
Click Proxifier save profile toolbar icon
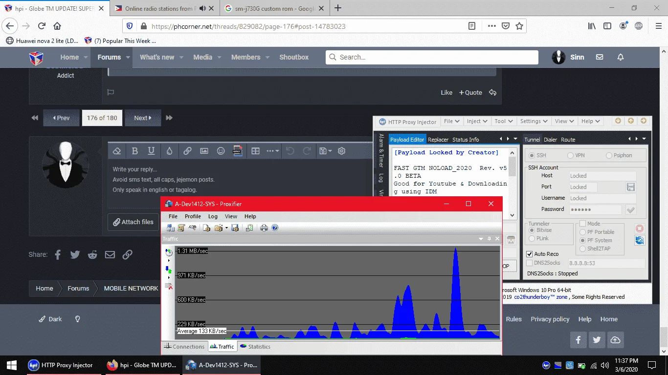pyautogui.click(x=235, y=228)
